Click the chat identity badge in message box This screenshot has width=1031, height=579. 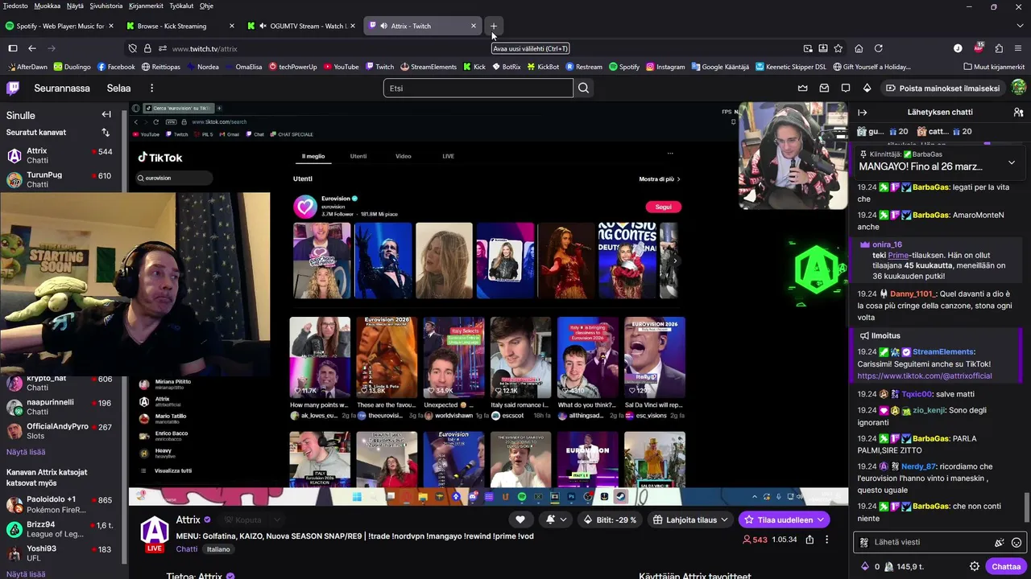click(x=864, y=542)
